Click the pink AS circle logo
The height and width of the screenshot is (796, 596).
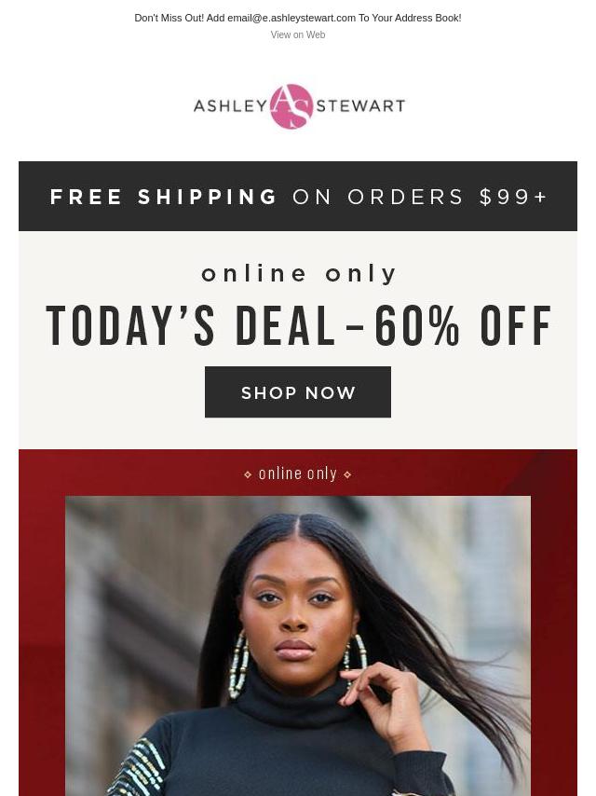[x=291, y=106]
